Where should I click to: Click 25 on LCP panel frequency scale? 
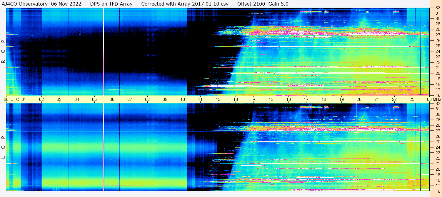click(x=437, y=142)
